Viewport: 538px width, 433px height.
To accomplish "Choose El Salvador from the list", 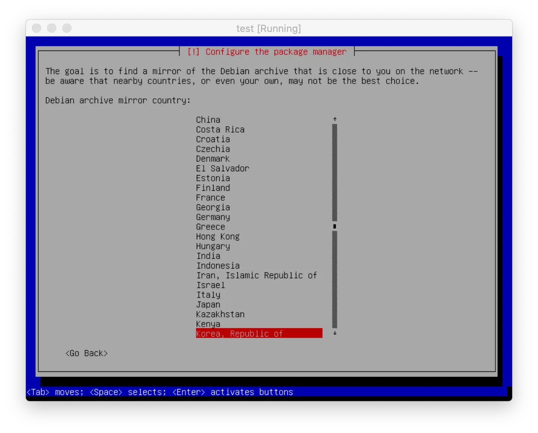I will tap(223, 169).
